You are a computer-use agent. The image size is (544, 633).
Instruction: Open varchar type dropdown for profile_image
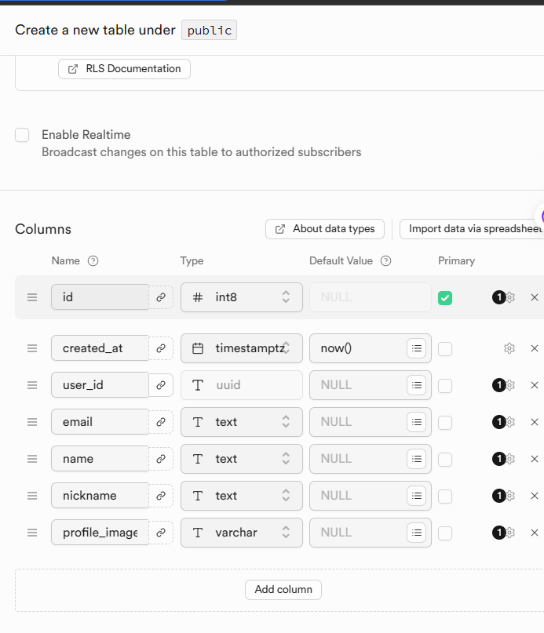pos(242,533)
